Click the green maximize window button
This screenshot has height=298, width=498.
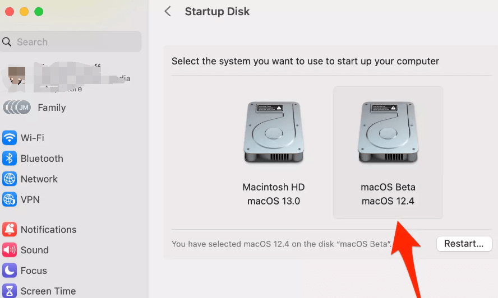39,12
